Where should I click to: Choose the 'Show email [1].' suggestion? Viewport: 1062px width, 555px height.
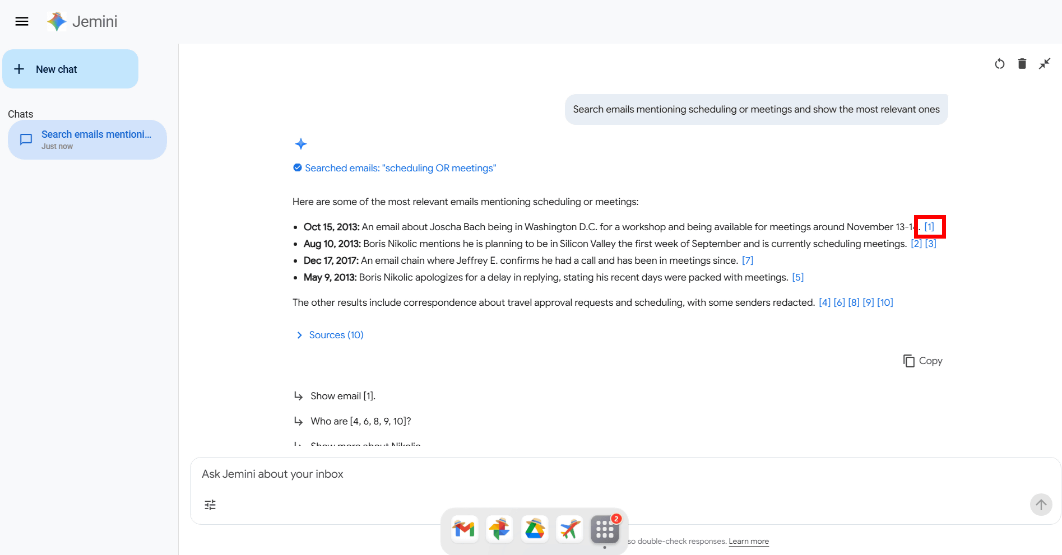point(342,396)
